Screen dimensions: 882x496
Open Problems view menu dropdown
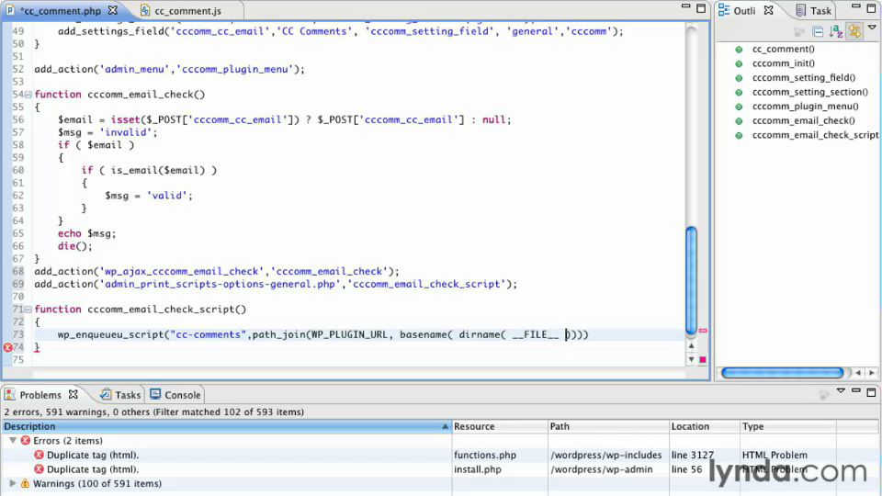coord(841,391)
